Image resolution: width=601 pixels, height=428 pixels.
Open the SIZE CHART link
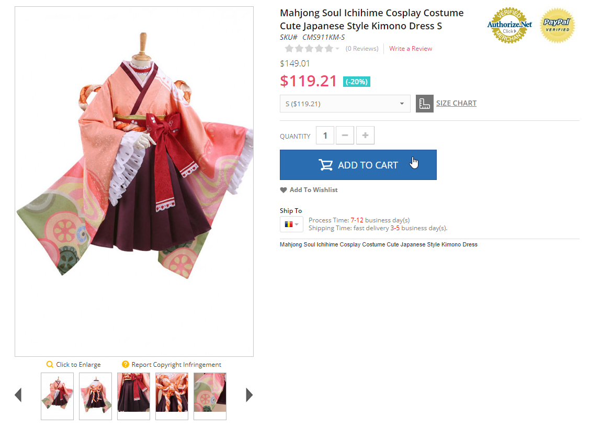[456, 103]
